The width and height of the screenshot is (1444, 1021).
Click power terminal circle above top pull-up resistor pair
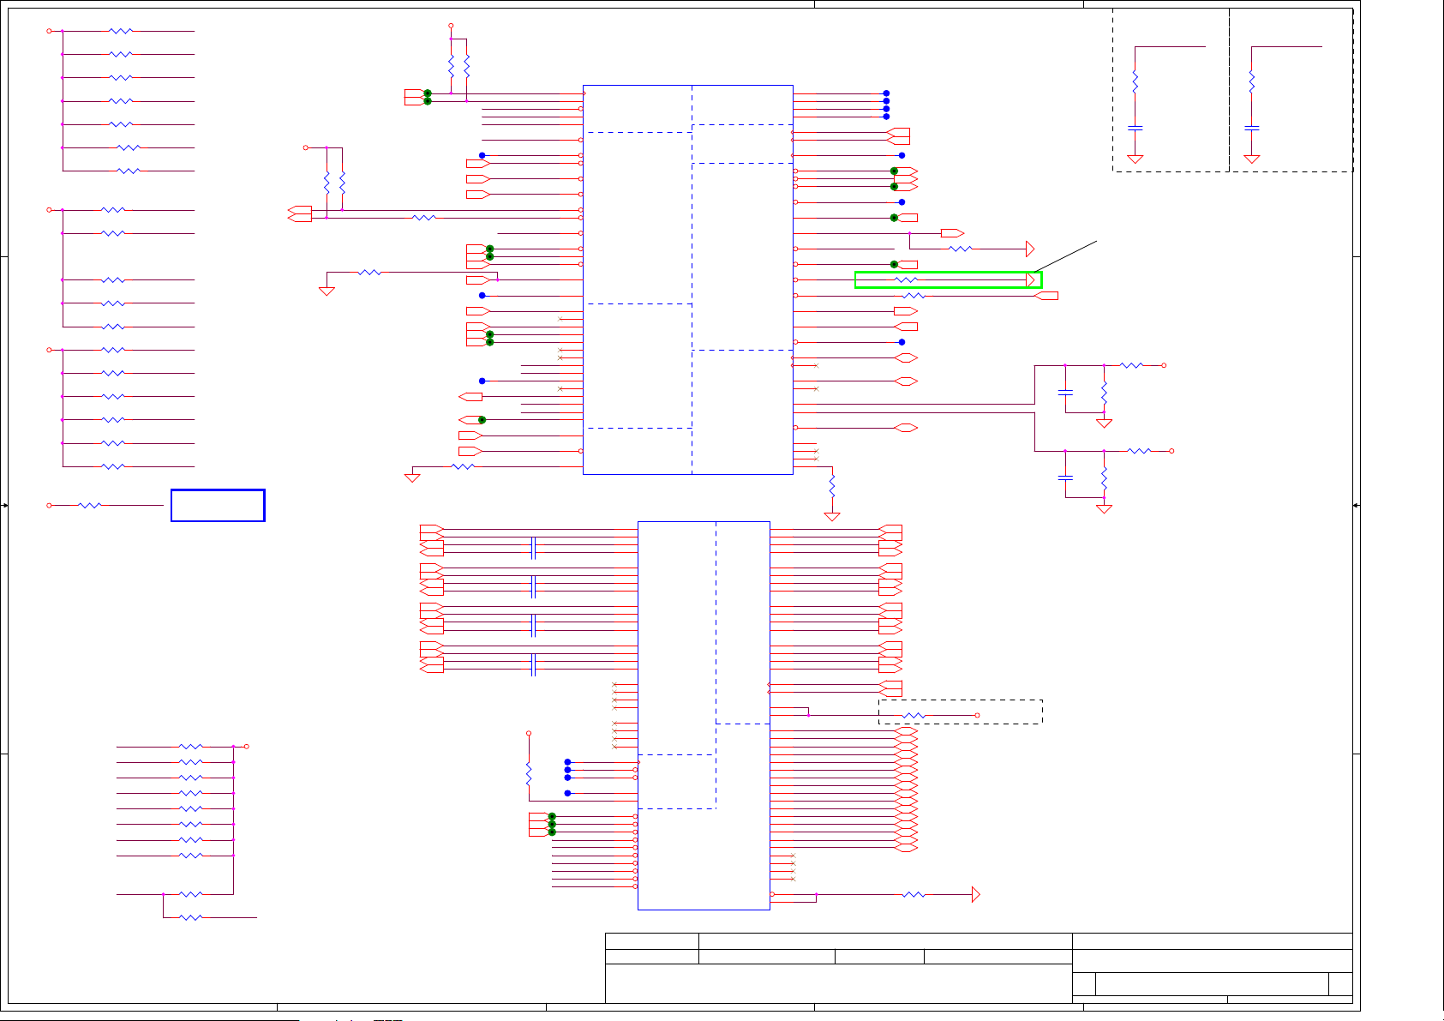pyautogui.click(x=451, y=26)
